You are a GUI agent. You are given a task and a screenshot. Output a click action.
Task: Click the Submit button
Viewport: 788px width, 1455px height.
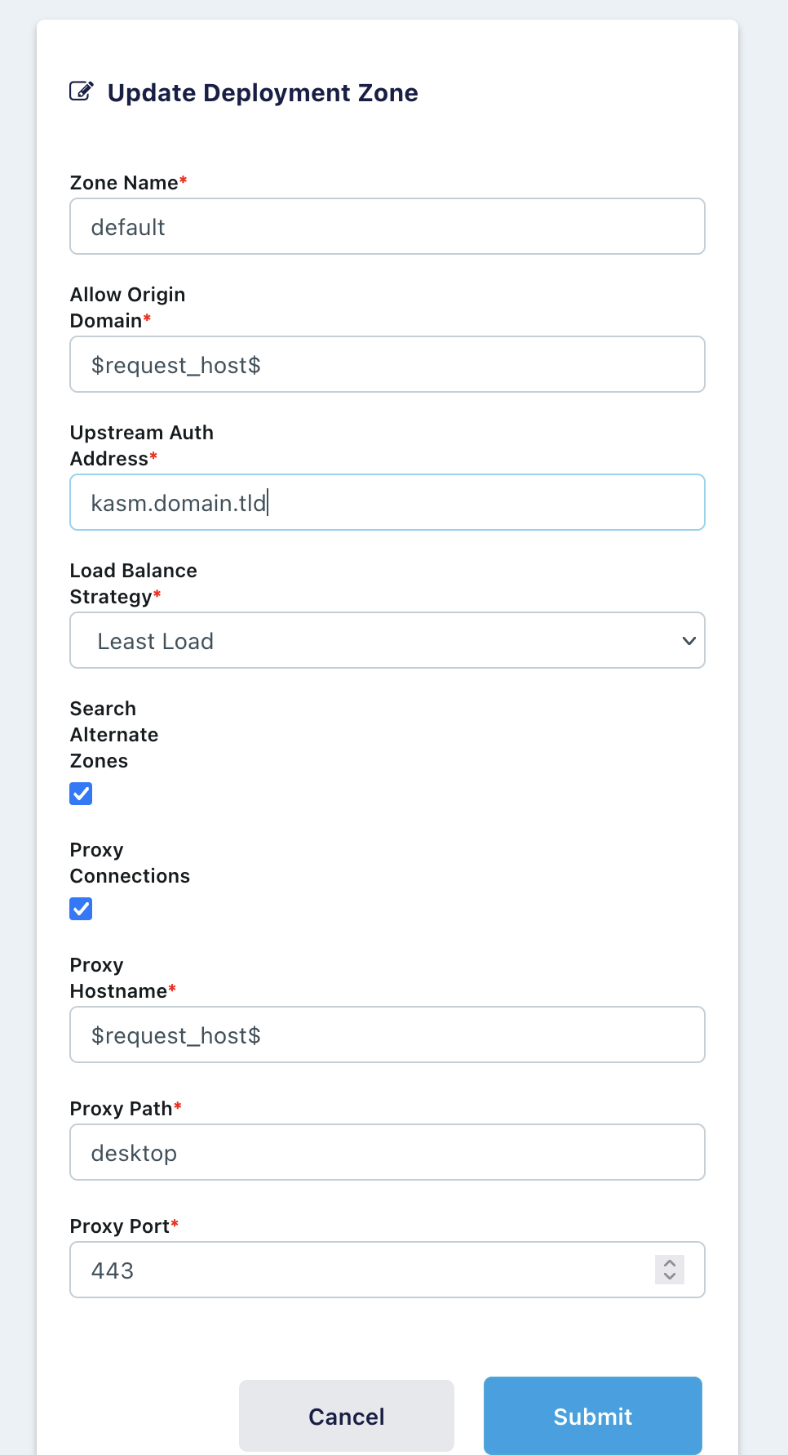(592, 1416)
